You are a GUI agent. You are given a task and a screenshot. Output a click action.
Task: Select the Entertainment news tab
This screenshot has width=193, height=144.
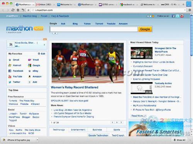[x=78, y=130]
